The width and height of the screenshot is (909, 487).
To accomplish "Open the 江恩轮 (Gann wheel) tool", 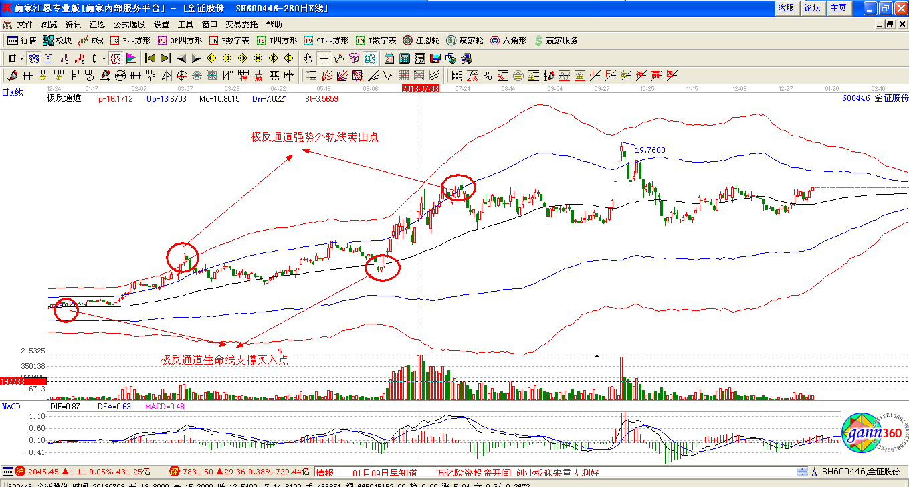I will (x=421, y=41).
